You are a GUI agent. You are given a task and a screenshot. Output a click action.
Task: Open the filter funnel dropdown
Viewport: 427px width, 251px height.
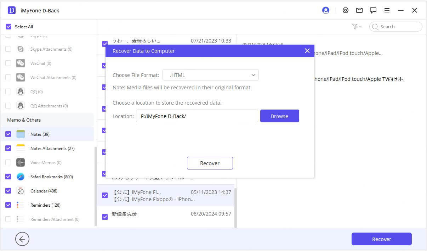(x=357, y=27)
